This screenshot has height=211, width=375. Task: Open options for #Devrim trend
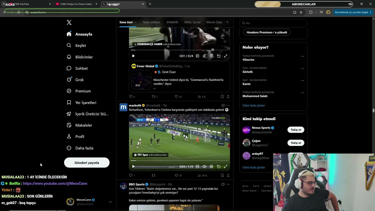[302, 56]
